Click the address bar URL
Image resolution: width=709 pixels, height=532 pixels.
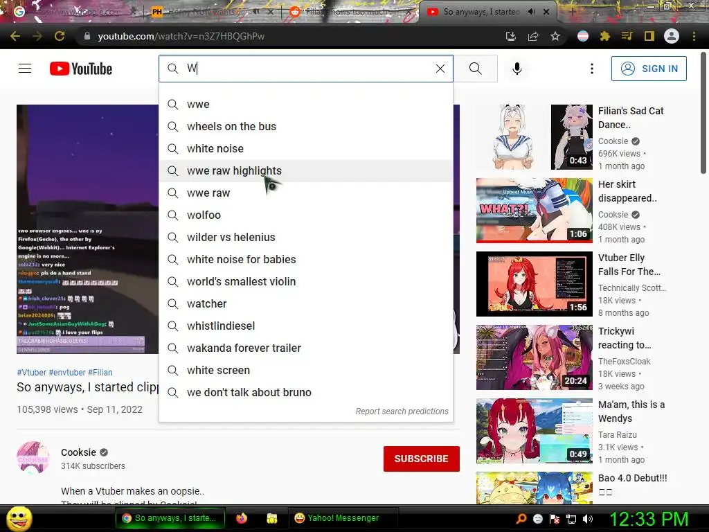pos(181,36)
